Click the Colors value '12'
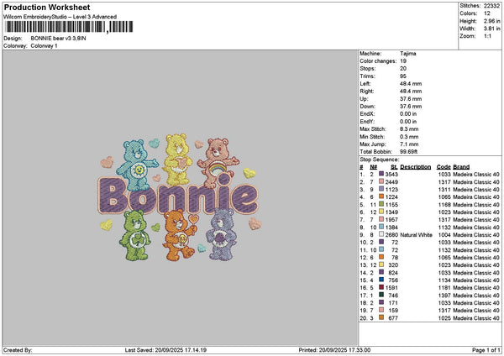 click(x=487, y=13)
